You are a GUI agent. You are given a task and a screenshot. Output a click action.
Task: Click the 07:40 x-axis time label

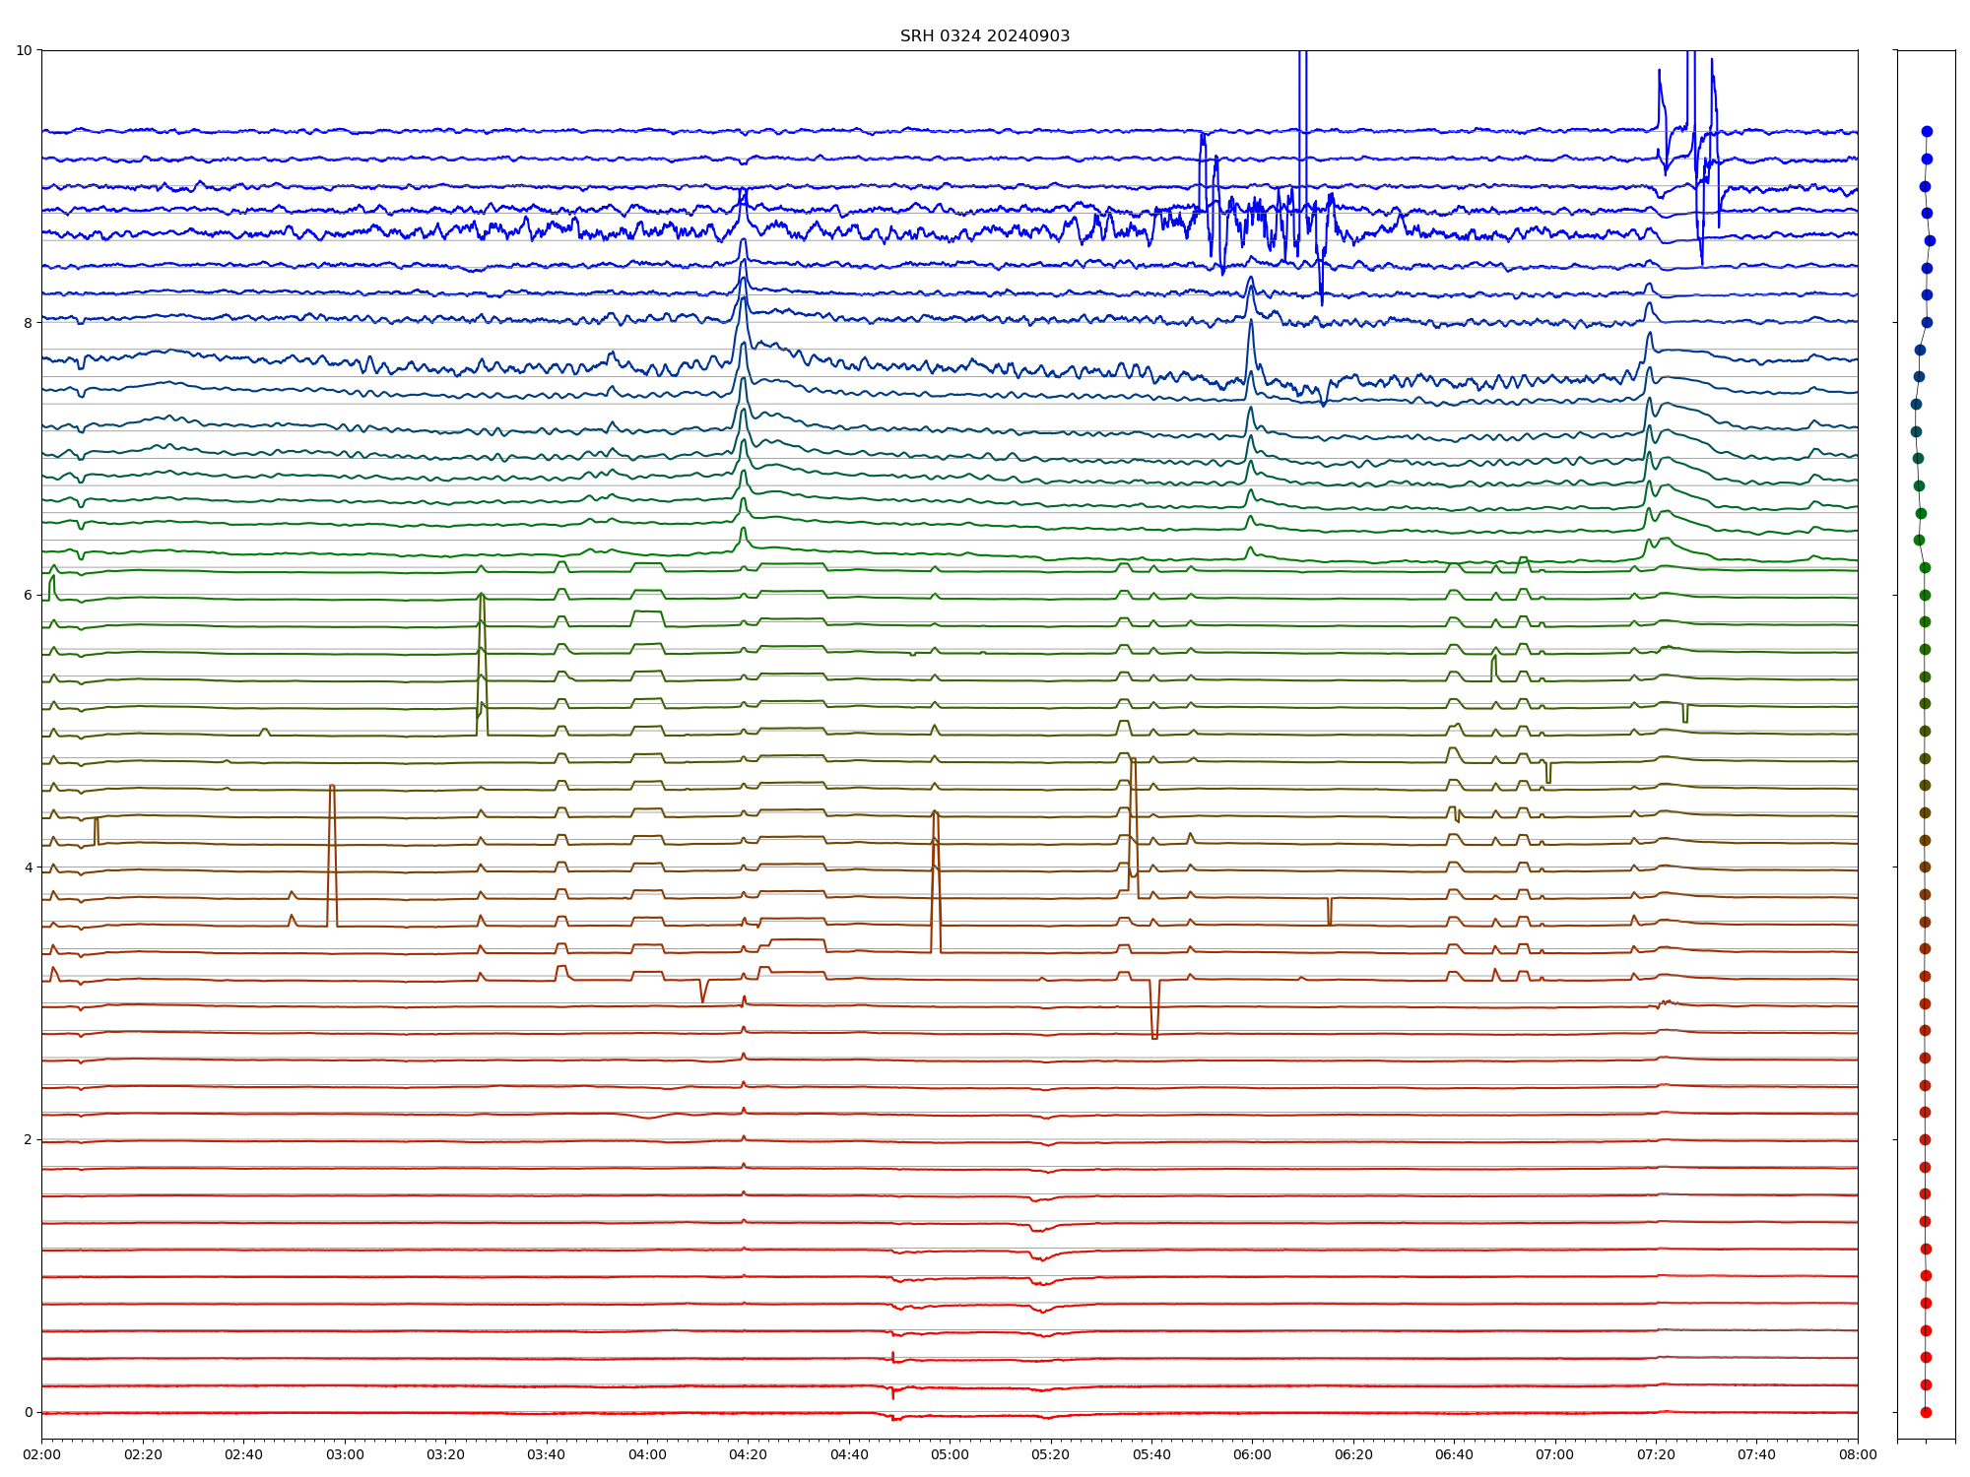click(1756, 1454)
